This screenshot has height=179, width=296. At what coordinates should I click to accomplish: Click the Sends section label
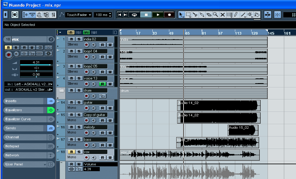11,128
